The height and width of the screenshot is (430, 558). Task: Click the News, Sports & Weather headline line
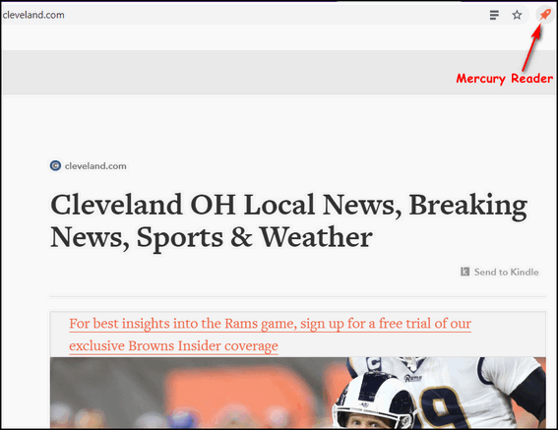tap(212, 237)
